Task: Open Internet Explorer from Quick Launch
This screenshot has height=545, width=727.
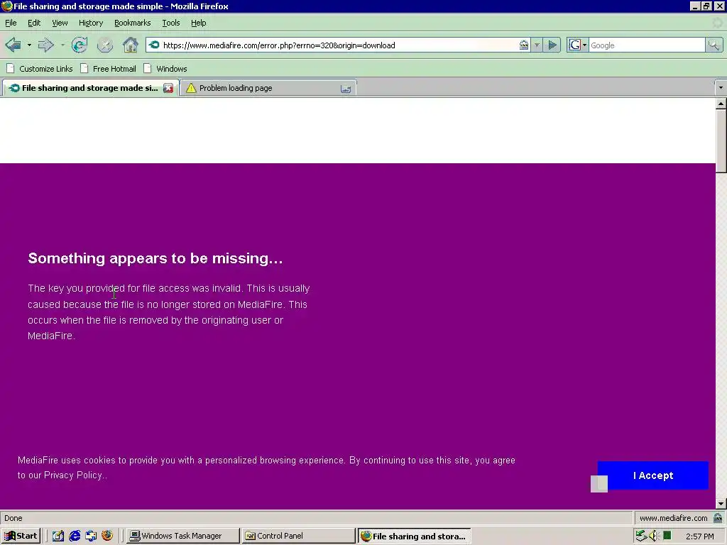Action: 74,536
